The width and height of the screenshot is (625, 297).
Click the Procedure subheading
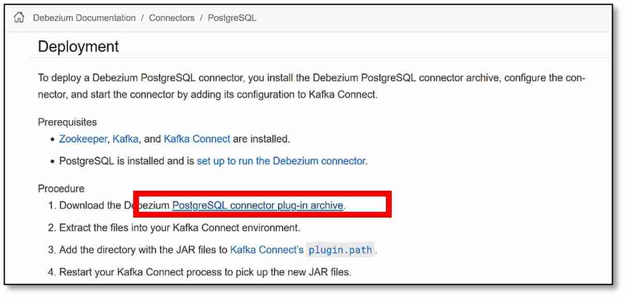[x=61, y=188]
